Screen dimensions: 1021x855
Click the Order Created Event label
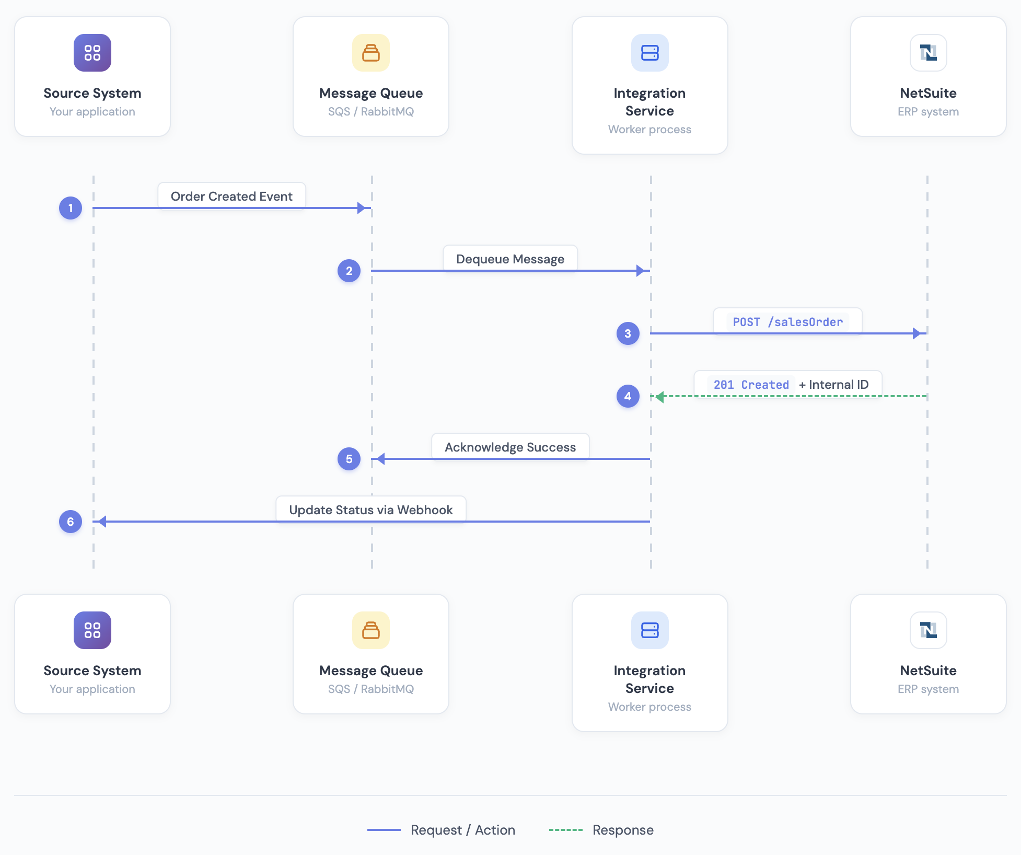(x=231, y=196)
